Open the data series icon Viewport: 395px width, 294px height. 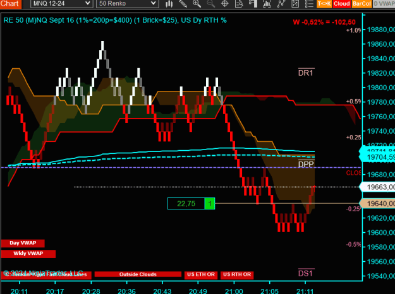(x=267, y=4)
